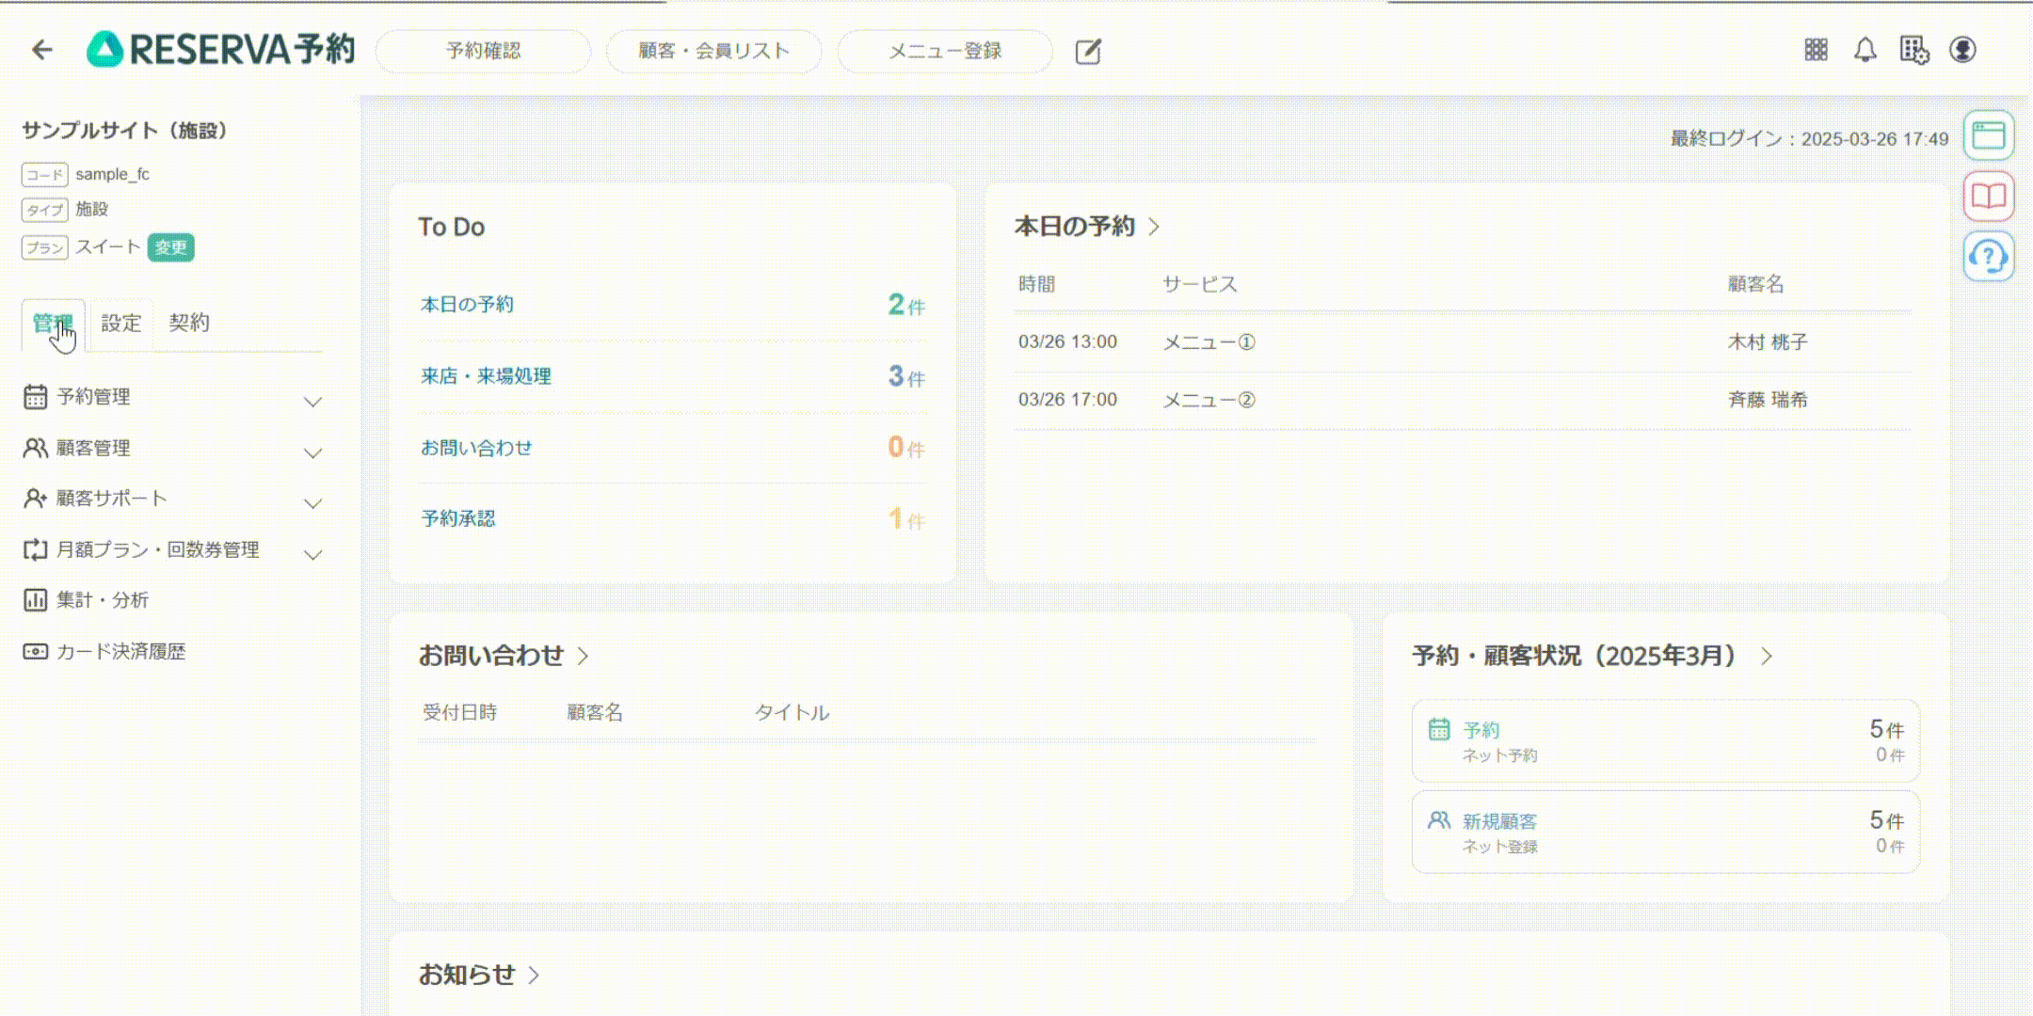Click the 予約 5件 status card
Image resolution: width=2033 pixels, height=1016 pixels.
click(x=1666, y=741)
